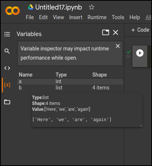152x166 pixels.
Task: Add a new Code cell
Action: click(x=140, y=30)
